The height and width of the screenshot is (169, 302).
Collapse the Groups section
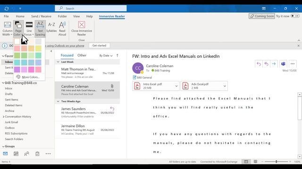3,146
